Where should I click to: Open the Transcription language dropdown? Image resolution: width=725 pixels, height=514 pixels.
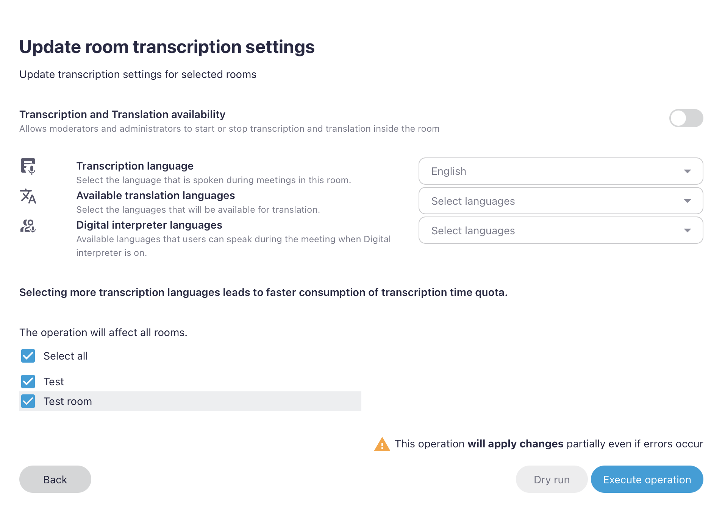pyautogui.click(x=561, y=171)
